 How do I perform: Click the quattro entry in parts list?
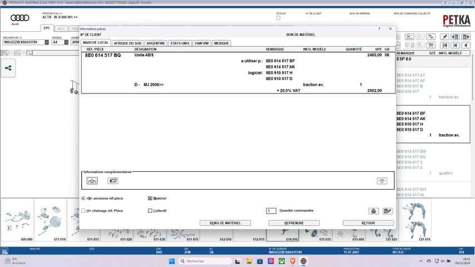(446, 174)
